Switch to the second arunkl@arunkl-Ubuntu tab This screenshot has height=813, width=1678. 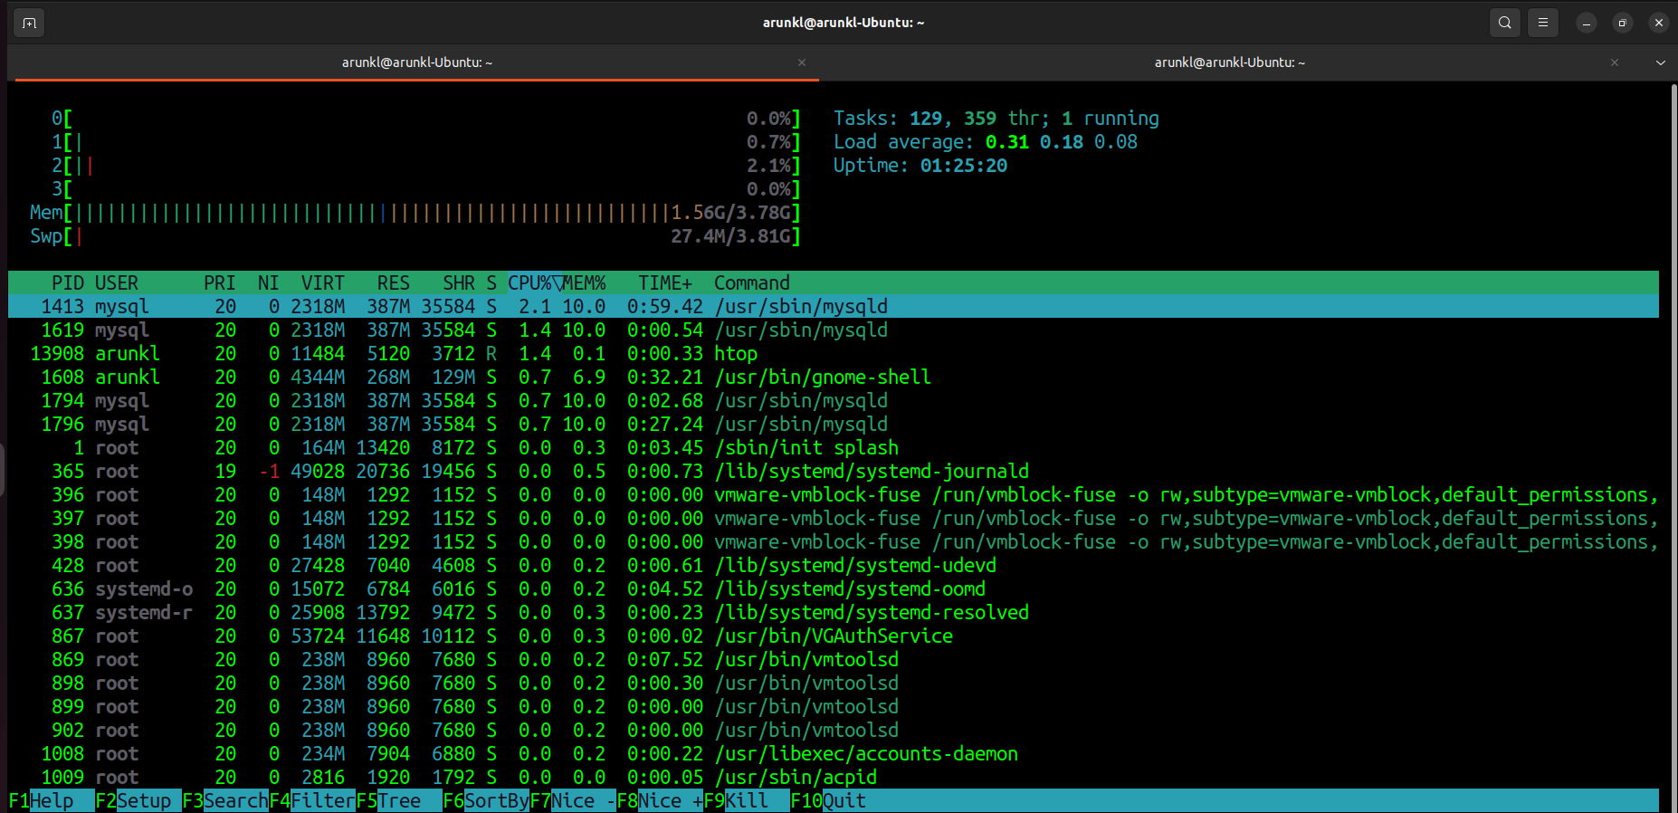(x=1230, y=62)
